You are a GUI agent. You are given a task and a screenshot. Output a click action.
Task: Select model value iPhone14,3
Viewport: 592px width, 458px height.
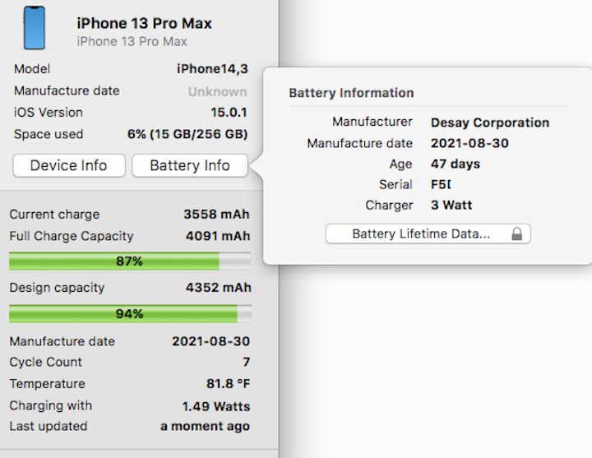click(212, 69)
